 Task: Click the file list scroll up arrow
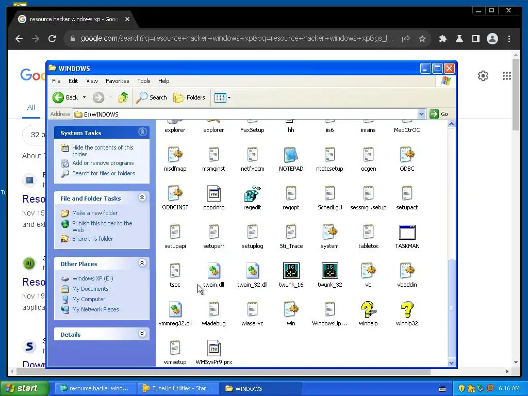point(451,124)
